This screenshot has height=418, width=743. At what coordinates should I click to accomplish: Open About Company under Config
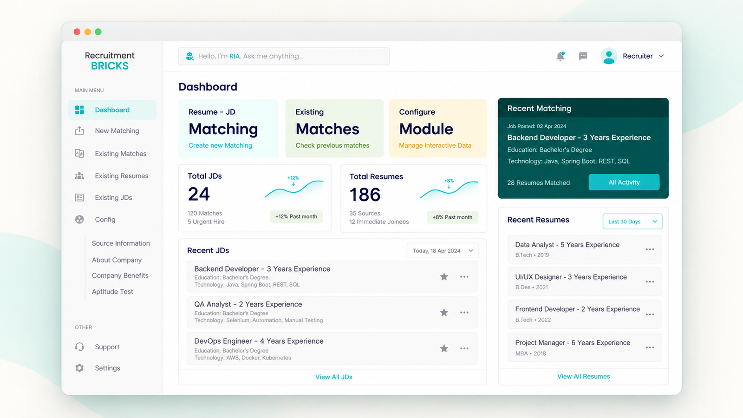tap(117, 260)
